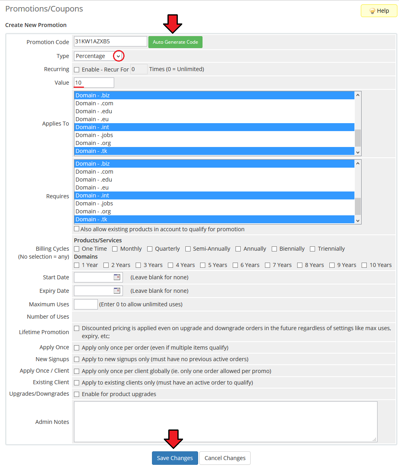Select Domain - .com in Requires list

pyautogui.click(x=214, y=172)
